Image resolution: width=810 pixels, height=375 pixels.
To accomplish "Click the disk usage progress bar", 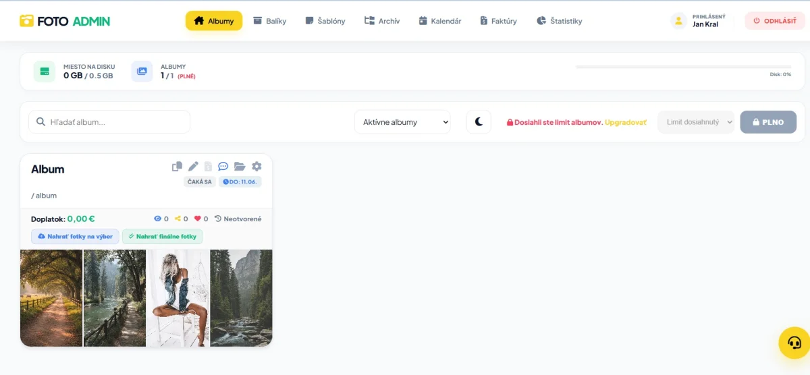I will pyautogui.click(x=683, y=67).
